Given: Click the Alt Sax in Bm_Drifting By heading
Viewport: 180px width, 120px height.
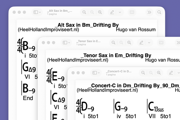Looking at the screenshot, I should tap(87, 25).
